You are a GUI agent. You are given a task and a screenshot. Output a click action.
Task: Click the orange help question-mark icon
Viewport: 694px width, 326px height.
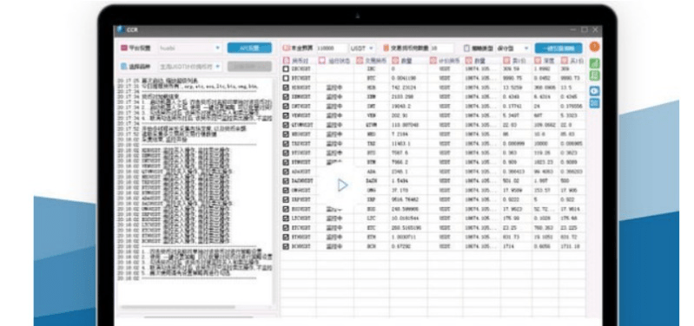coord(594,47)
